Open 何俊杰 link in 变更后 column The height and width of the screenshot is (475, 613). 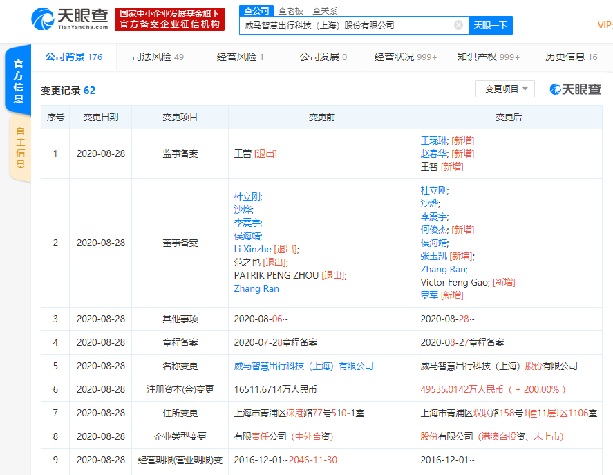click(x=434, y=230)
